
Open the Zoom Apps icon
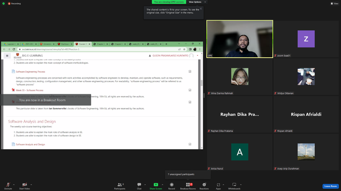pyautogui.click(x=218, y=185)
